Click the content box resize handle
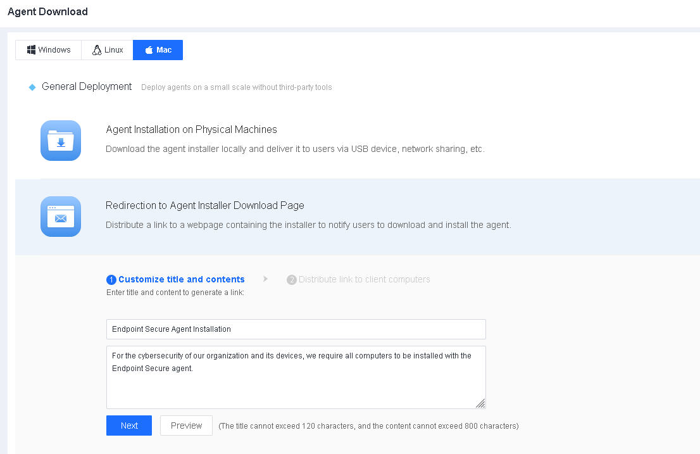Viewport: 700px width, 454px height. [x=480, y=403]
